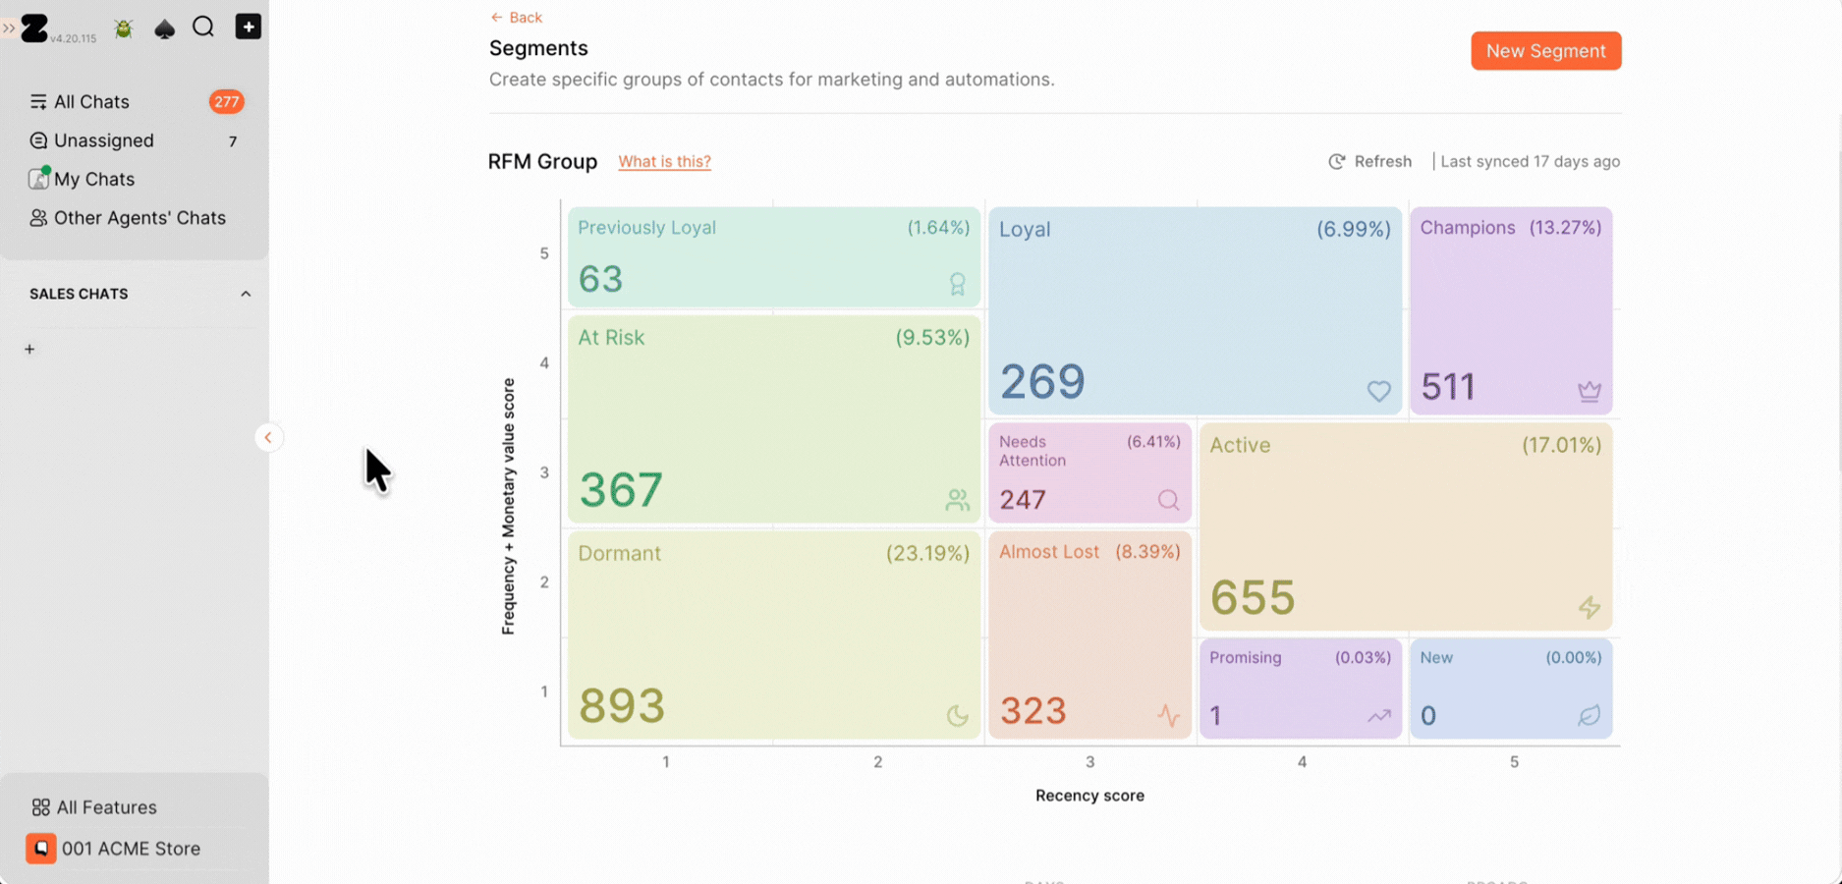Collapse the SALES CHATS section
This screenshot has height=884, width=1842.
coord(246,294)
